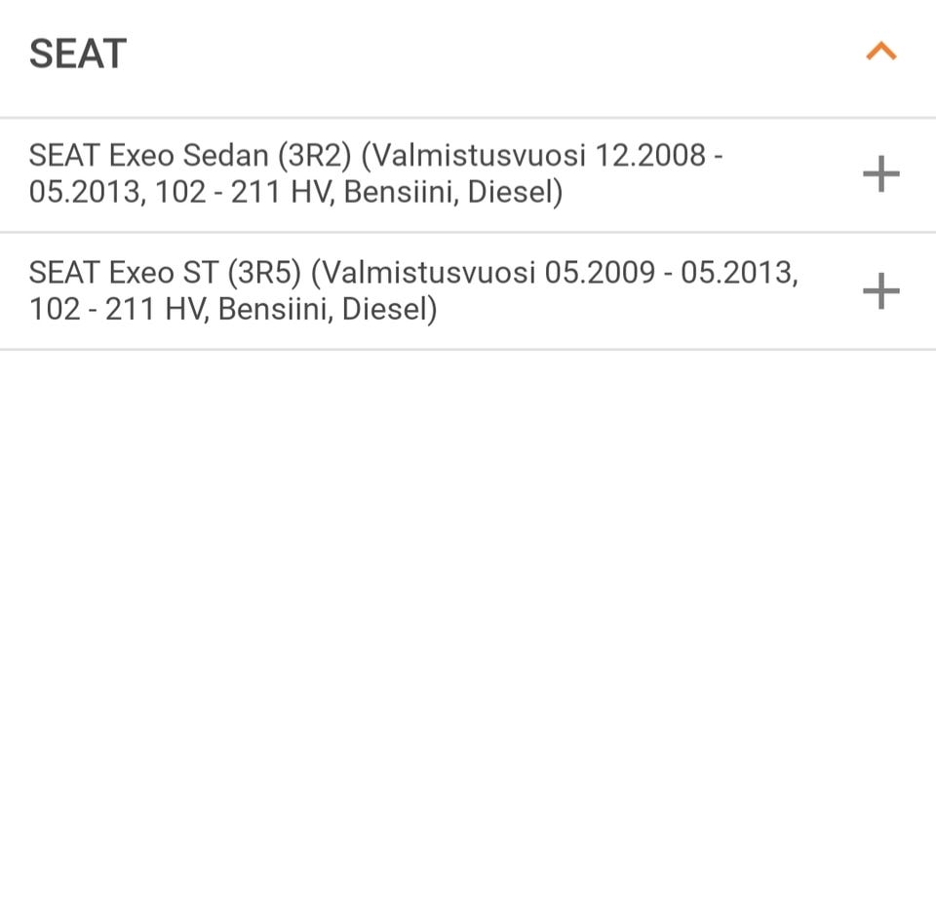Click the word Sedan in first row
Image resolution: width=936 pixels, height=908 pixels.
(225, 156)
